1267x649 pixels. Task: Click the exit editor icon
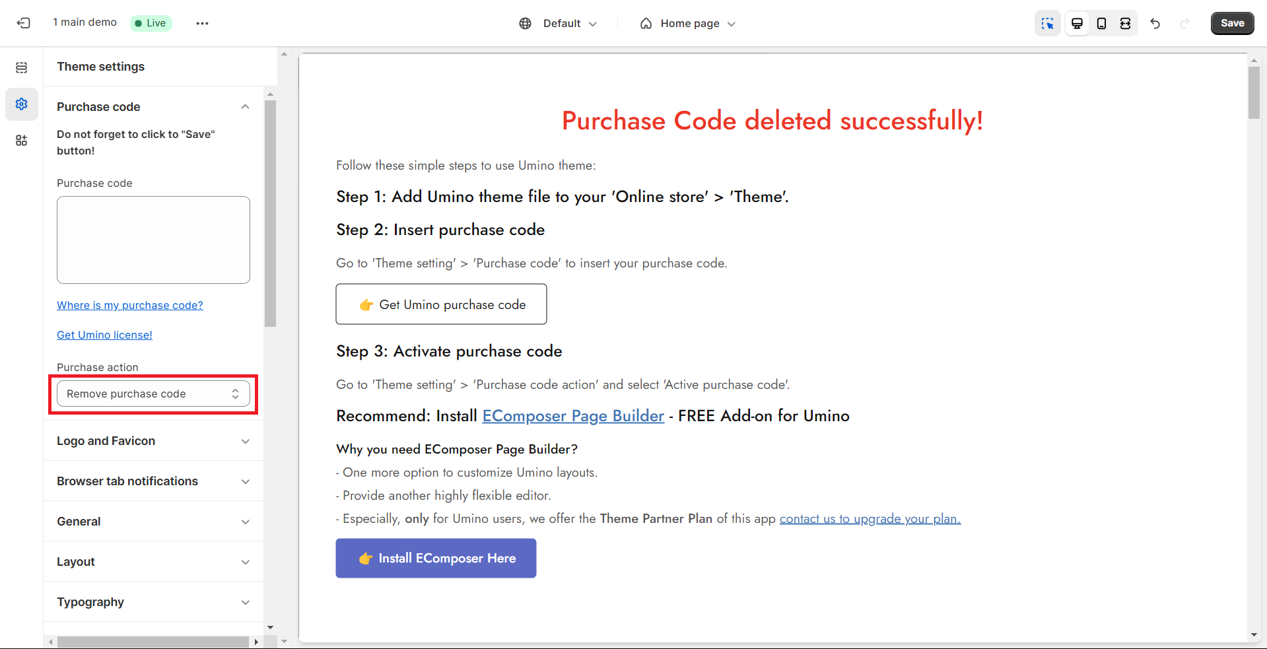point(23,23)
